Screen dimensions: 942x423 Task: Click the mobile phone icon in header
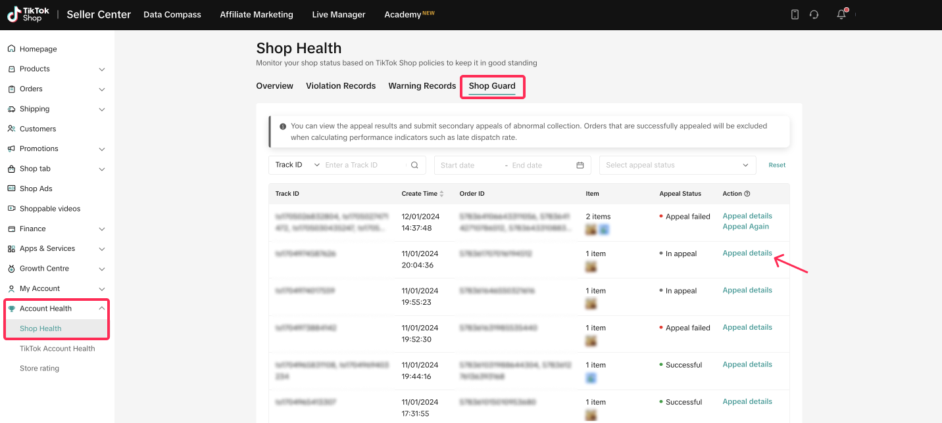coord(795,14)
